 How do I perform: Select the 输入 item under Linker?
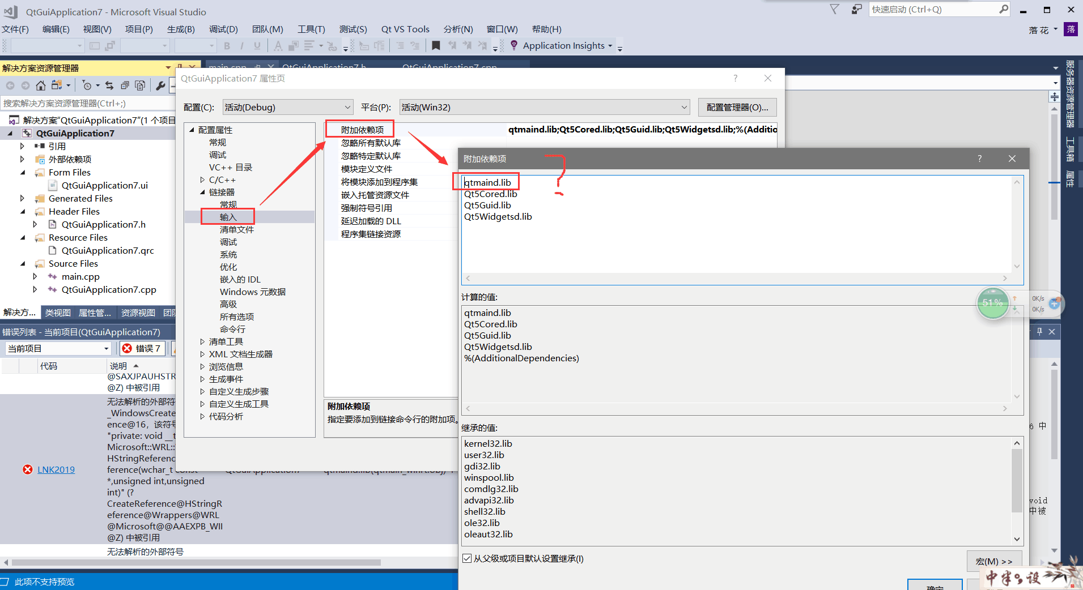pyautogui.click(x=228, y=217)
